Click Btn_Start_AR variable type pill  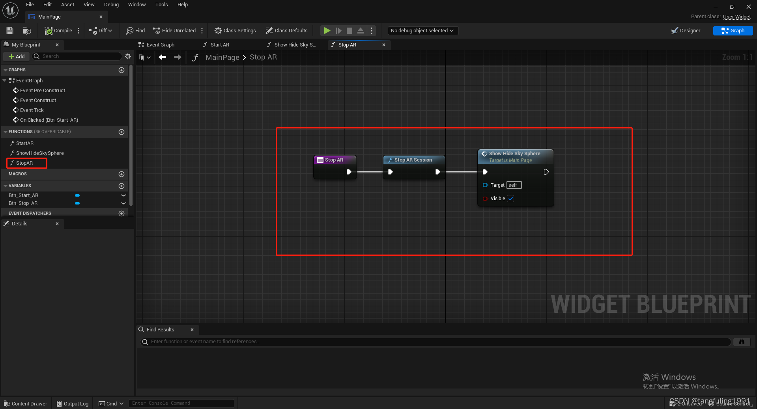tap(77, 195)
